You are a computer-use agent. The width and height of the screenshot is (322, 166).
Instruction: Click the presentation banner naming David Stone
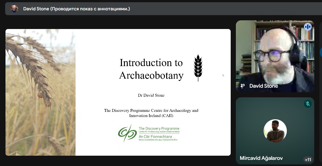[x=76, y=9]
